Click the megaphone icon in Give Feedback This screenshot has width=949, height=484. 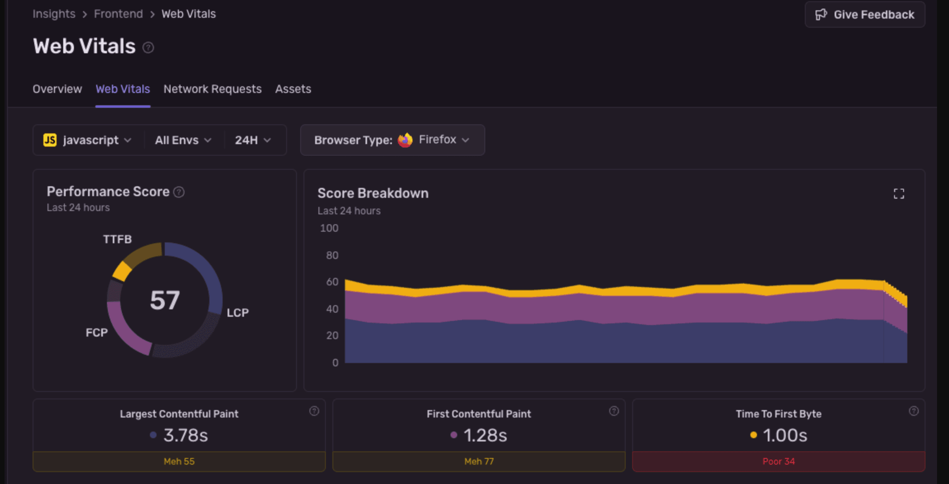click(x=821, y=14)
